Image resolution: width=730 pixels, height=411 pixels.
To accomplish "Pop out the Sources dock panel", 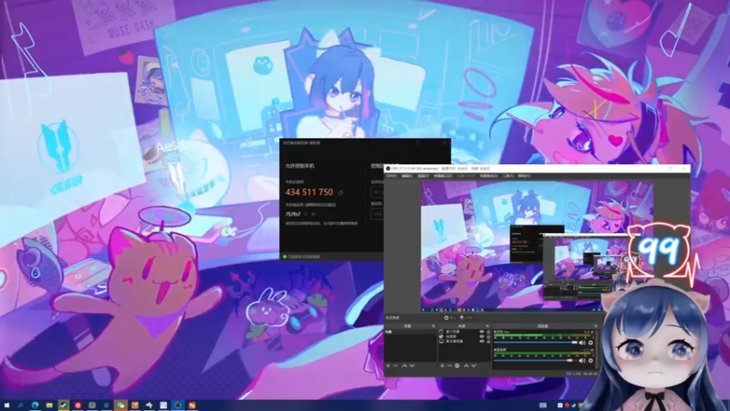I will point(487,326).
